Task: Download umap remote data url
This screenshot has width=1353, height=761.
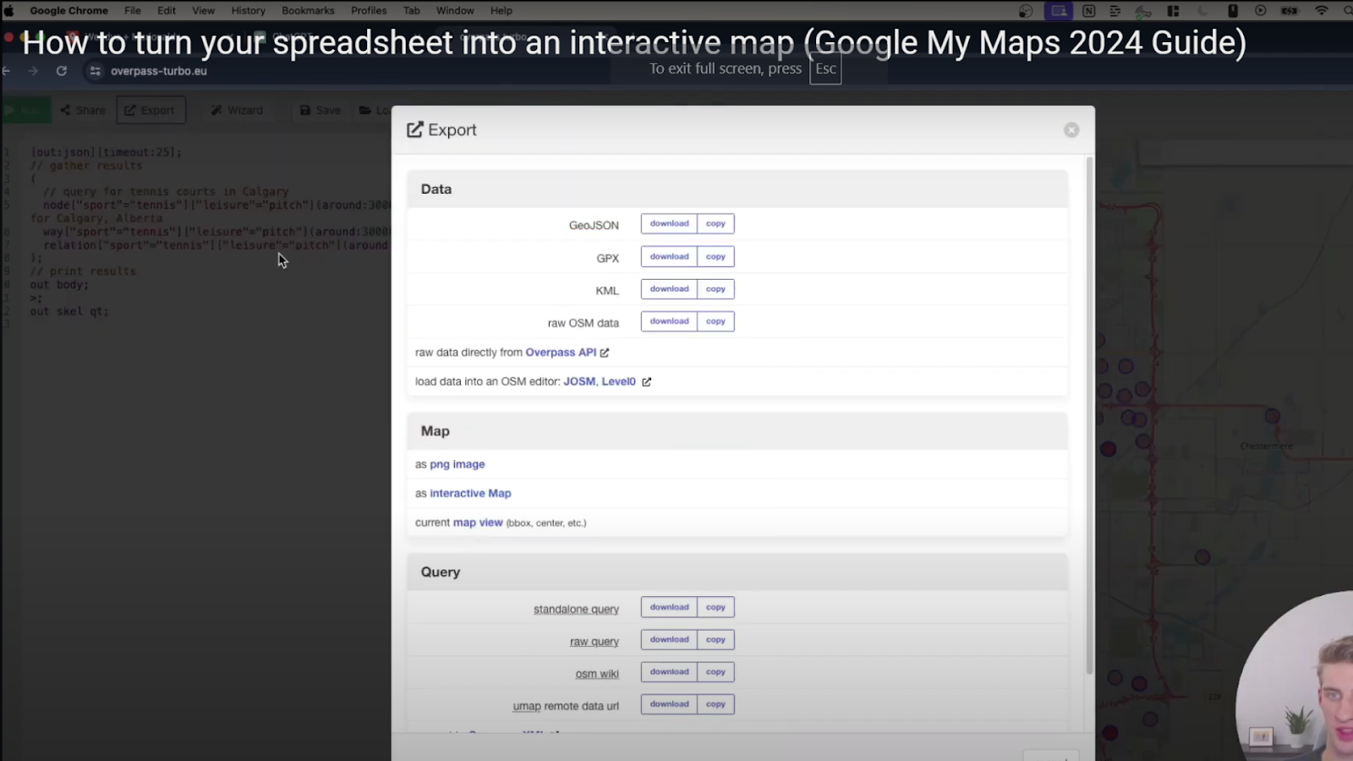Action: (669, 704)
